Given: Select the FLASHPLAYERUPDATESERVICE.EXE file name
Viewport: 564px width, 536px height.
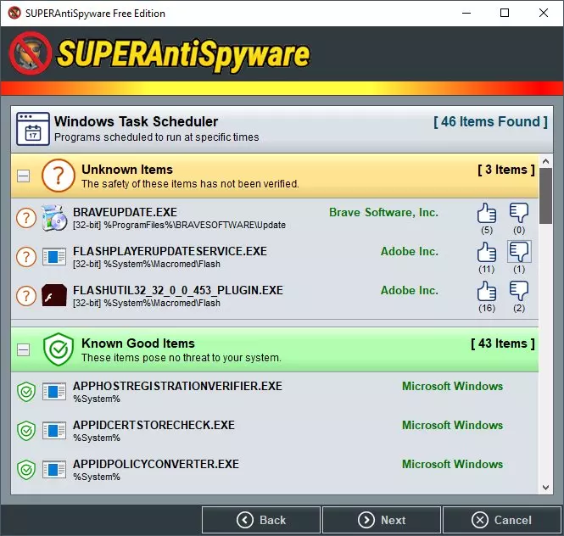Looking at the screenshot, I should click(x=170, y=251).
